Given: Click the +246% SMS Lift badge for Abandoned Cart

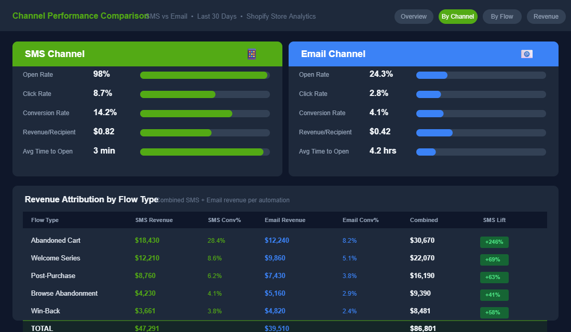Looking at the screenshot, I should coord(494,242).
